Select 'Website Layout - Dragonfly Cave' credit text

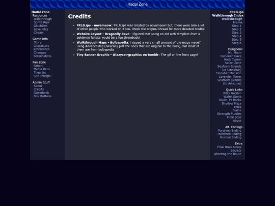(x=103, y=34)
